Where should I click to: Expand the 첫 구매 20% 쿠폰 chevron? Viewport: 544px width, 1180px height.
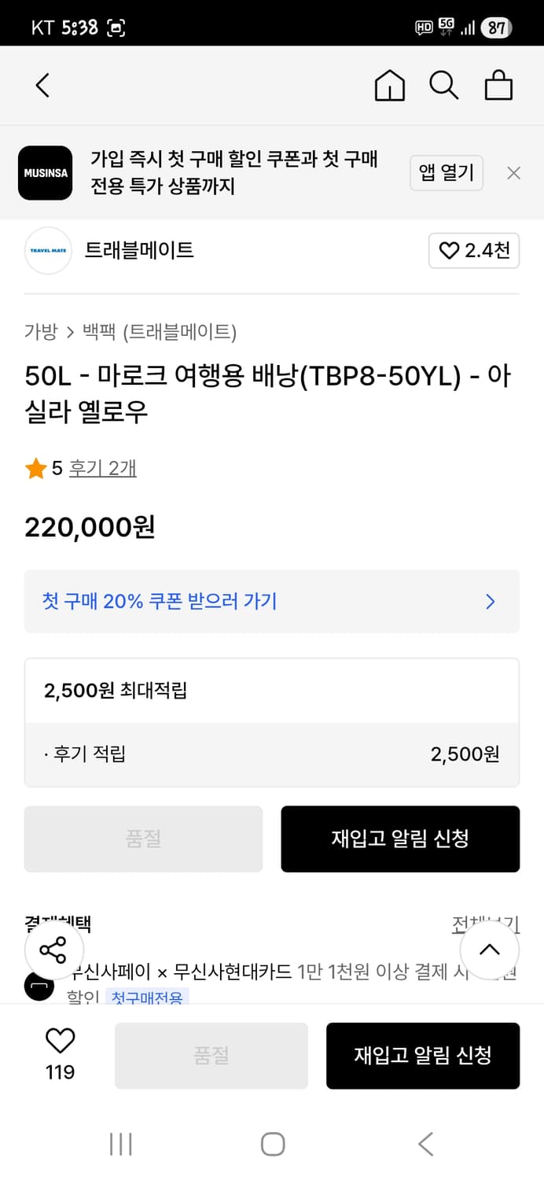pyautogui.click(x=490, y=602)
